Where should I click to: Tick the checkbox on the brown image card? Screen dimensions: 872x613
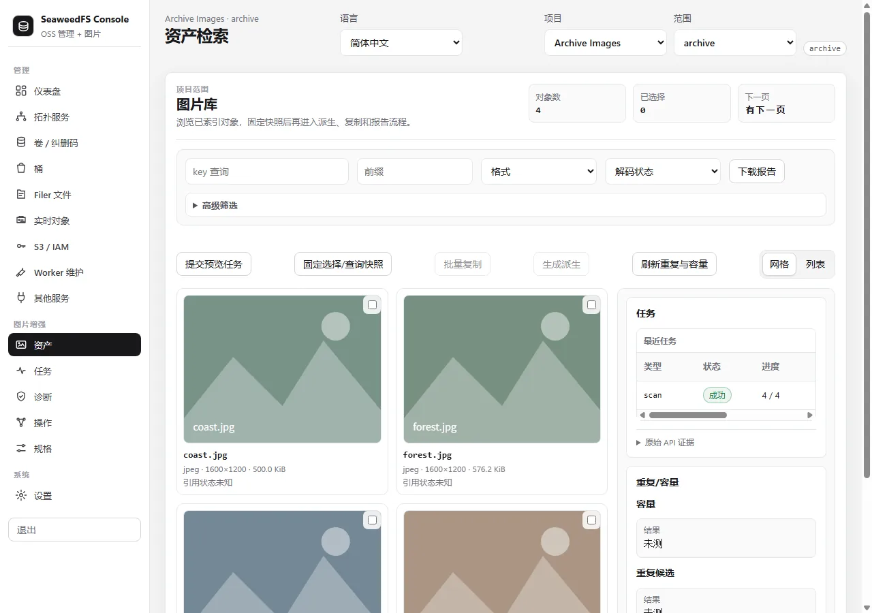pyautogui.click(x=591, y=520)
